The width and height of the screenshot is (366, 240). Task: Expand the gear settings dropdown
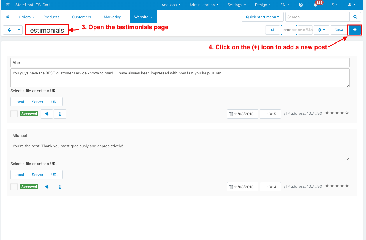(x=321, y=30)
